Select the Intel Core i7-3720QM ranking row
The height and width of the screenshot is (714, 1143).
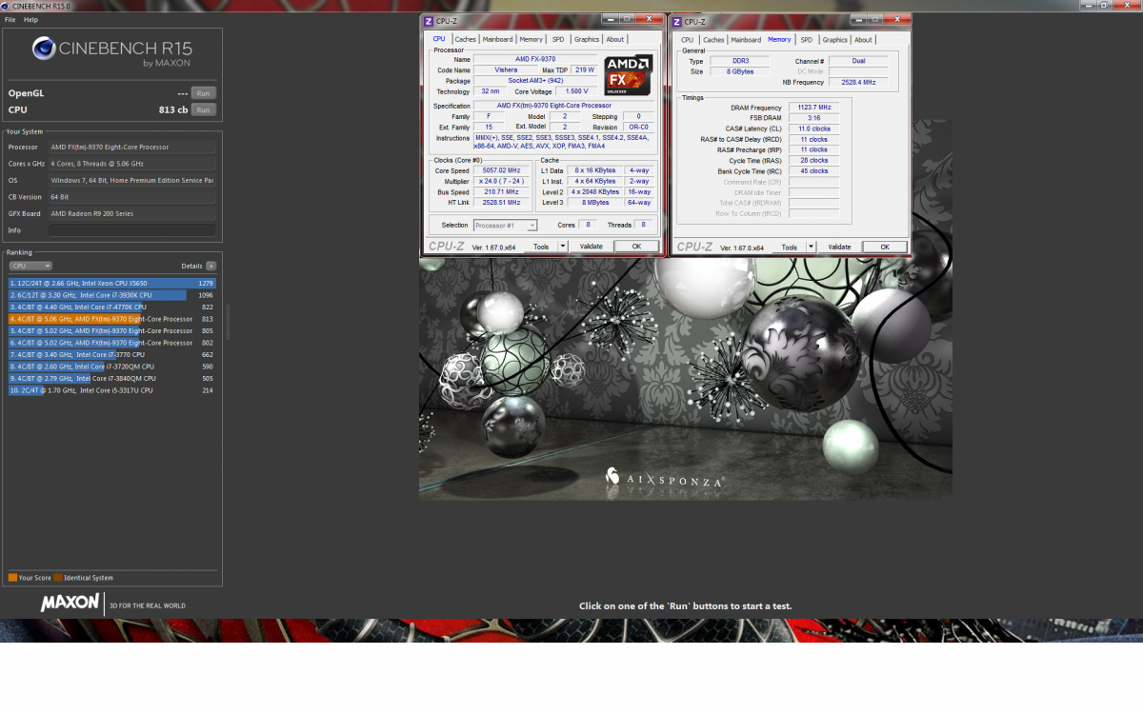111,367
